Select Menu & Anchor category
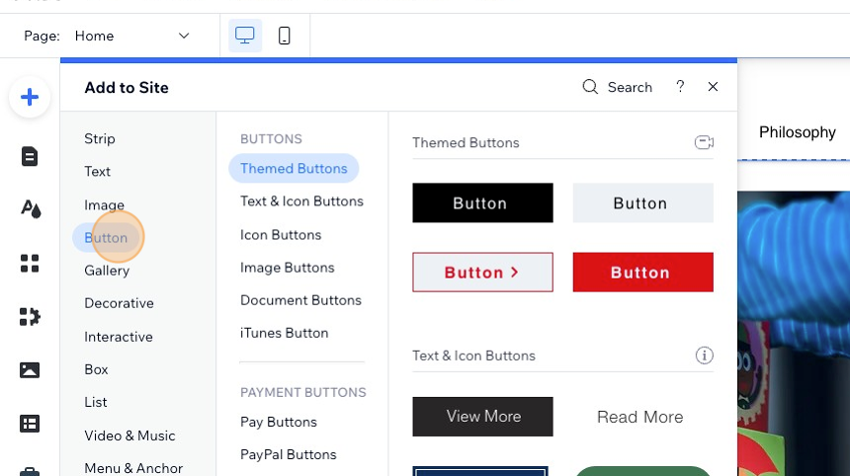Screen dimensions: 850x476 [x=133, y=468]
